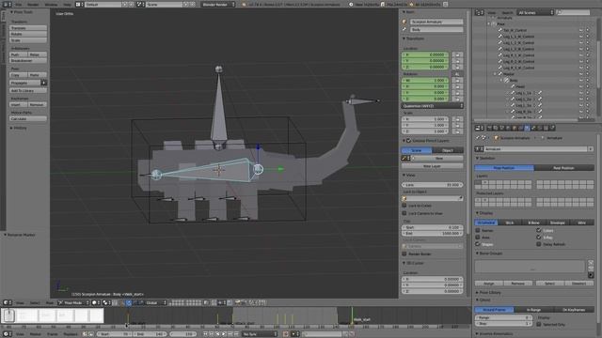Open the No Sync playback dropdown

pos(260,334)
